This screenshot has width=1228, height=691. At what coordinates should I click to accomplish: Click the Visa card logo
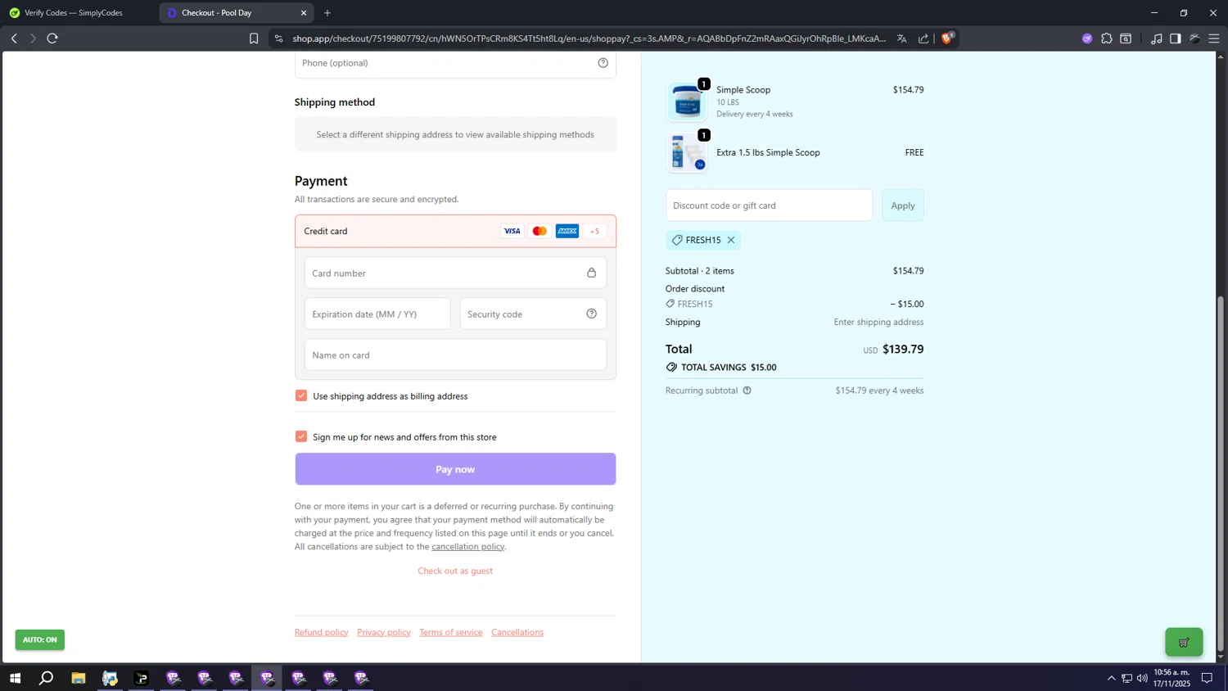coord(512,231)
